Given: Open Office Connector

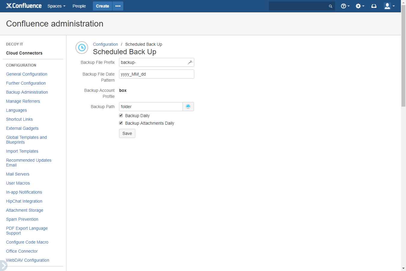Looking at the screenshot, I should pyautogui.click(x=22, y=251).
